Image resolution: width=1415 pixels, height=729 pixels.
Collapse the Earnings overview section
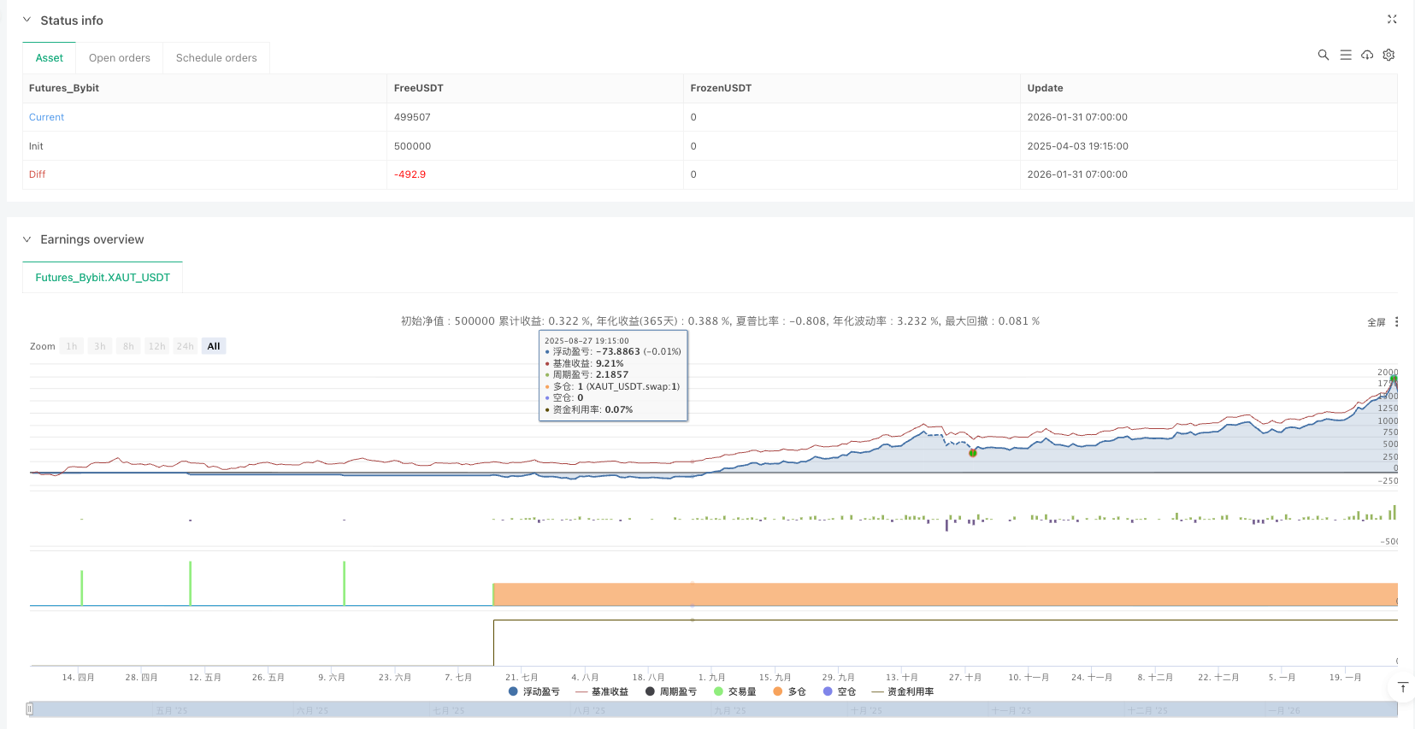pos(27,239)
